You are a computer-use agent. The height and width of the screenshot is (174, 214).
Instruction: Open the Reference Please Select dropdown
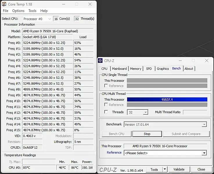point(165,153)
